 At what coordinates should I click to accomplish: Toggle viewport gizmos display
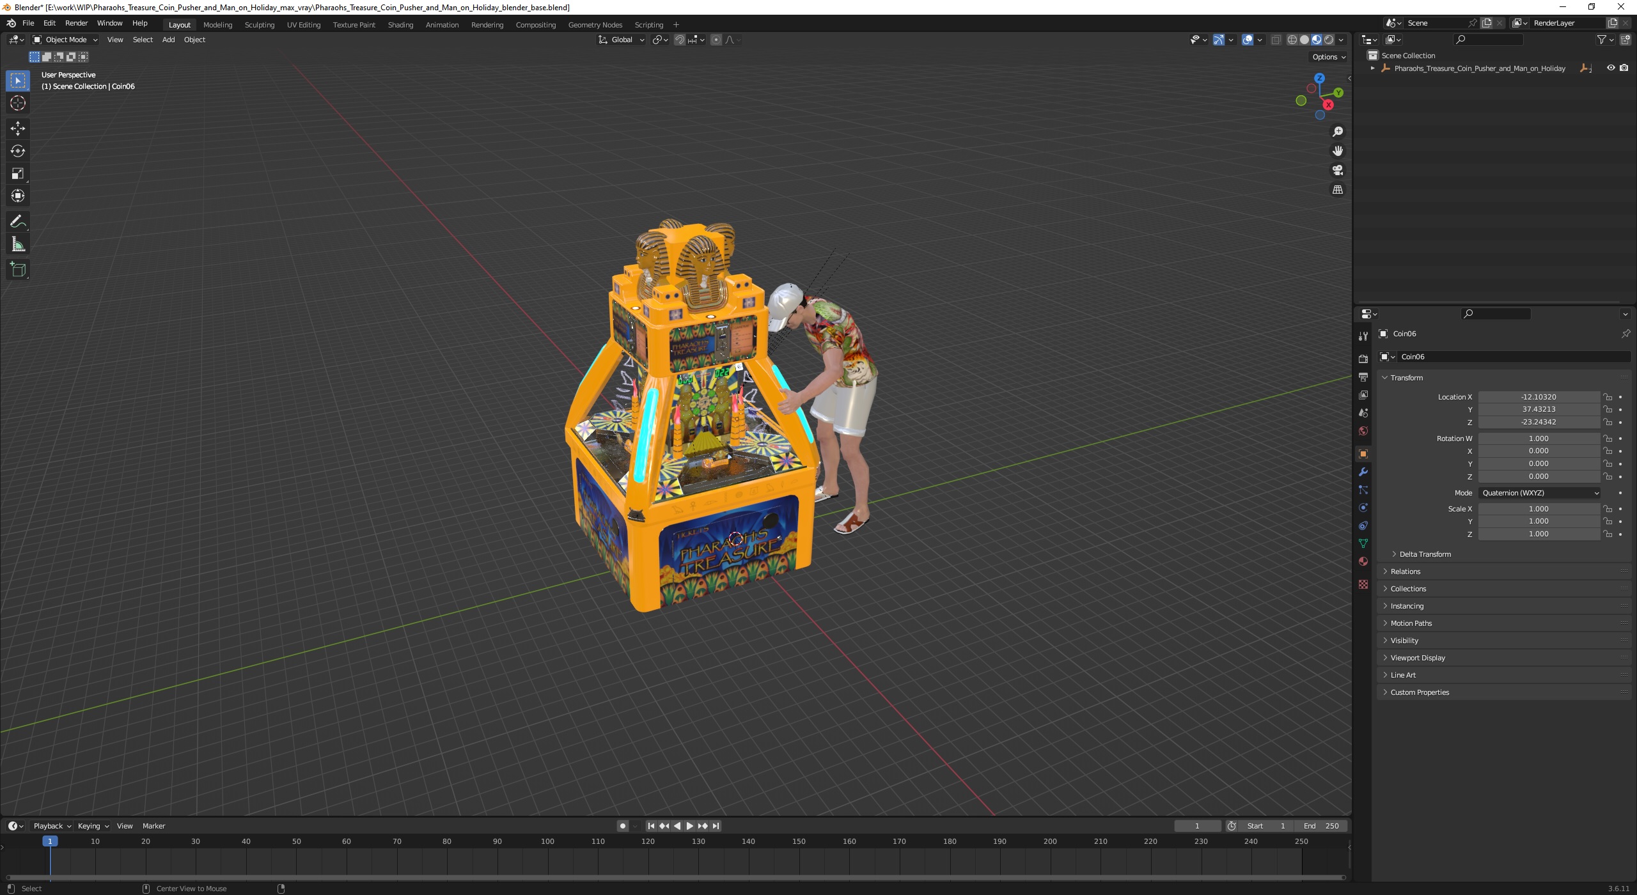click(1219, 40)
